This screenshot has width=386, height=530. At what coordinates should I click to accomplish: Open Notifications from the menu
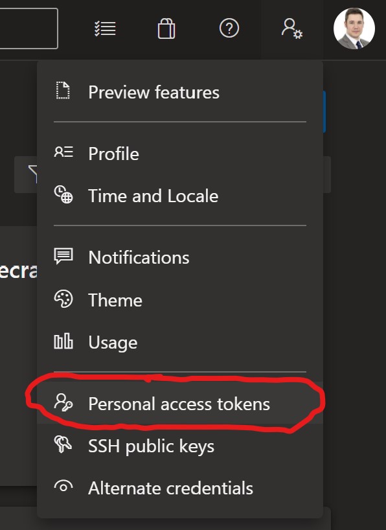point(180,257)
